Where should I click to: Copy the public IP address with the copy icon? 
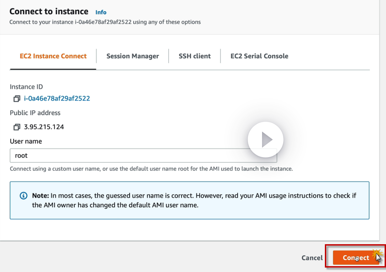[16, 127]
